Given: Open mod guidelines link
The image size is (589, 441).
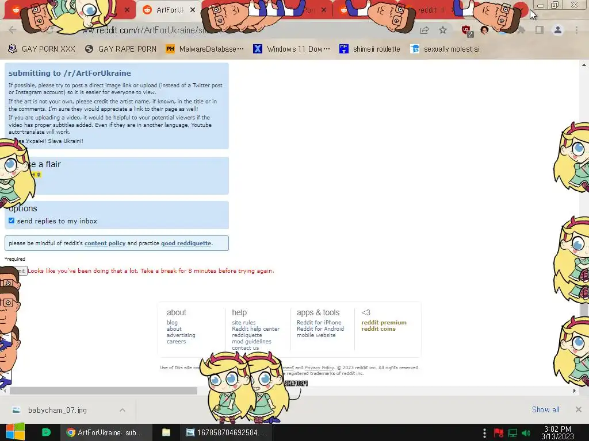Looking at the screenshot, I should (x=252, y=342).
